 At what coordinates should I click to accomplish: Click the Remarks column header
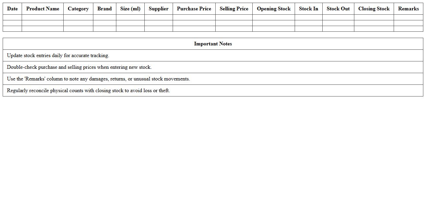click(408, 9)
